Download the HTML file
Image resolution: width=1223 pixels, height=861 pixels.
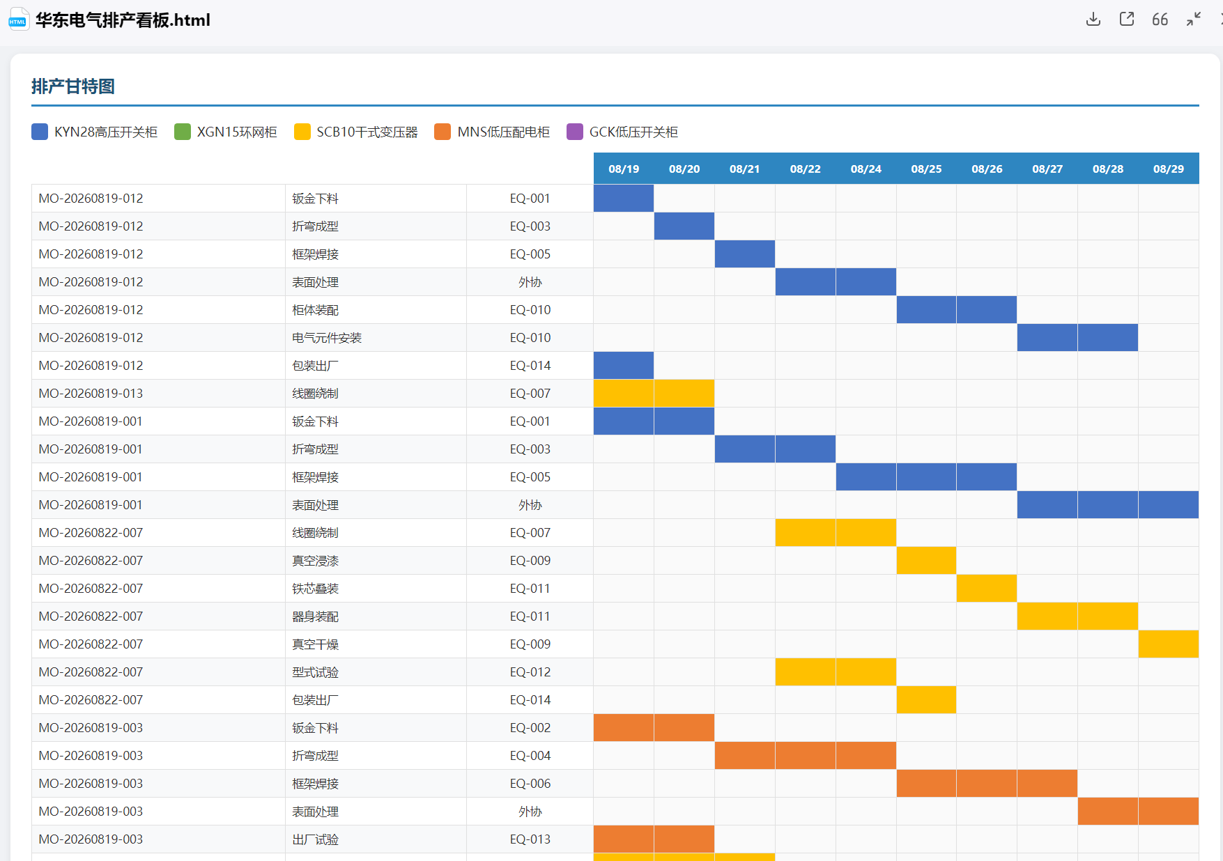[1093, 20]
